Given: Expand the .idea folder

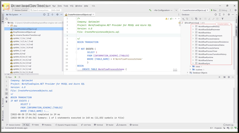Looking at the screenshot, I should click(x=8, y=26).
